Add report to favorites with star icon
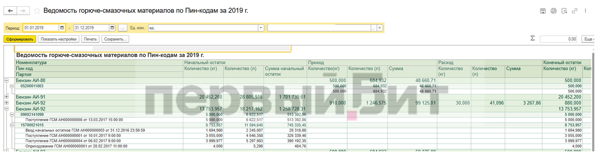 click(37, 11)
